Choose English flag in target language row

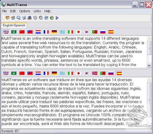pos(6,73)
